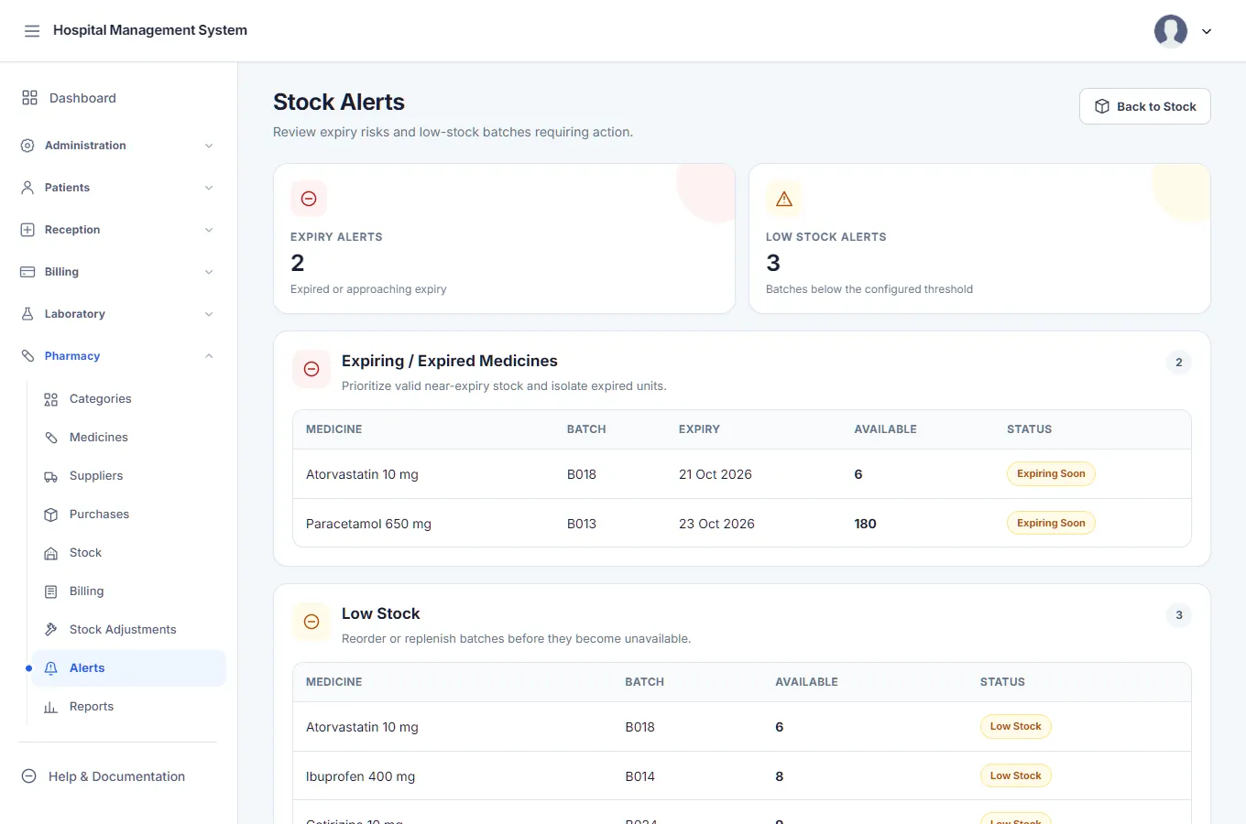Click the Categories icon
Screen dimensions: 1246x824
(x=51, y=399)
